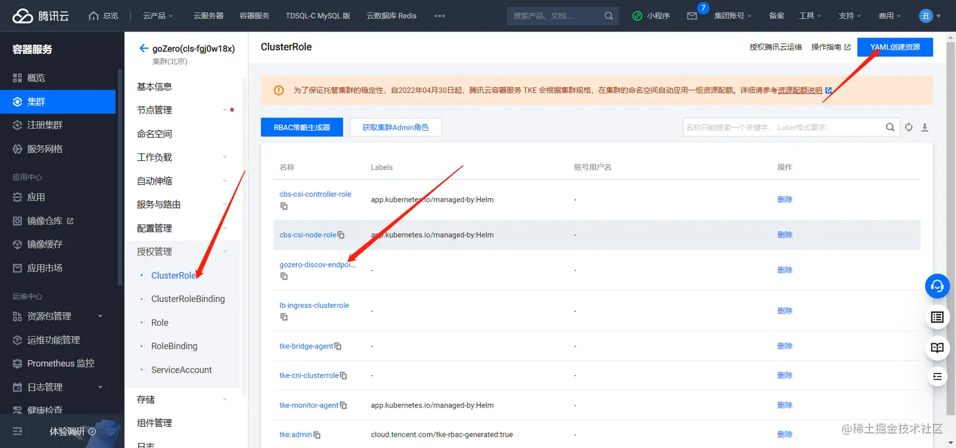Collapse the 授权管理 section
This screenshot has width=956, height=448.
click(x=182, y=252)
